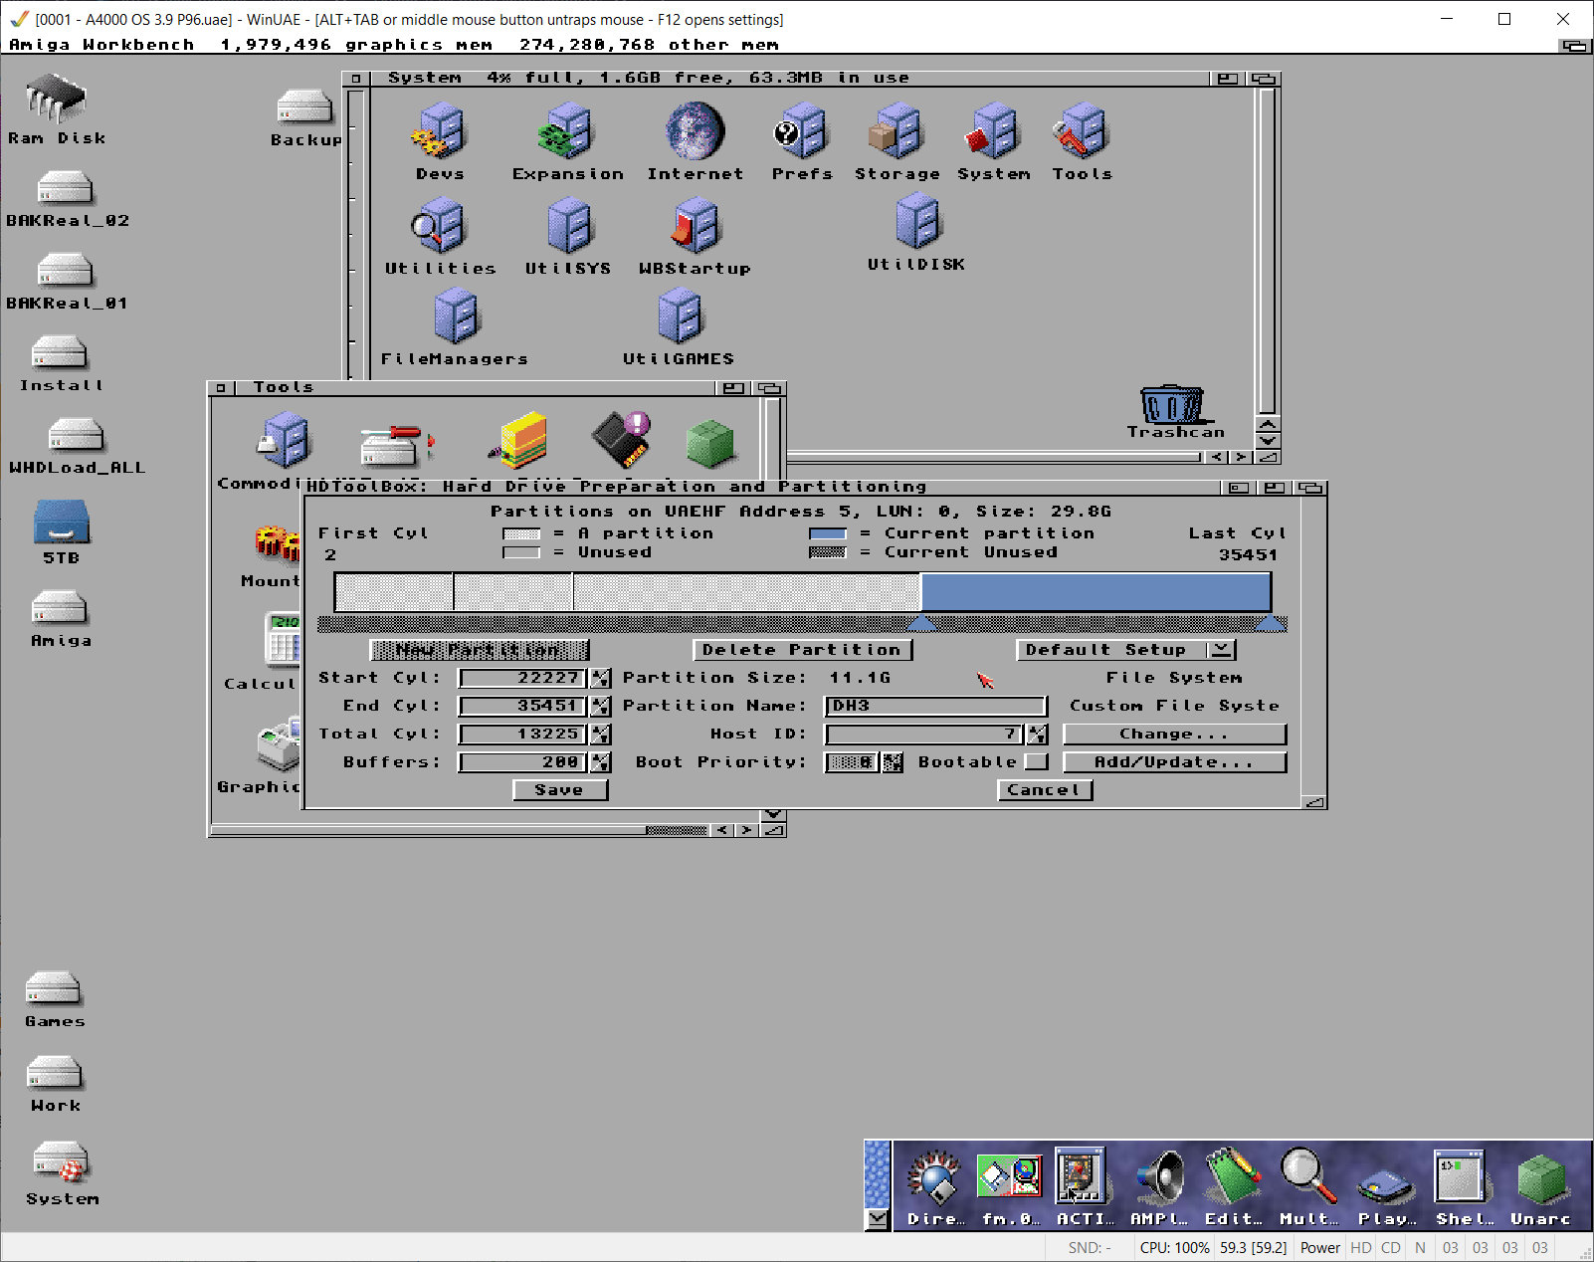The height and width of the screenshot is (1262, 1594).
Task: Click System window vertical scrollbar down arrow
Action: (x=1268, y=441)
